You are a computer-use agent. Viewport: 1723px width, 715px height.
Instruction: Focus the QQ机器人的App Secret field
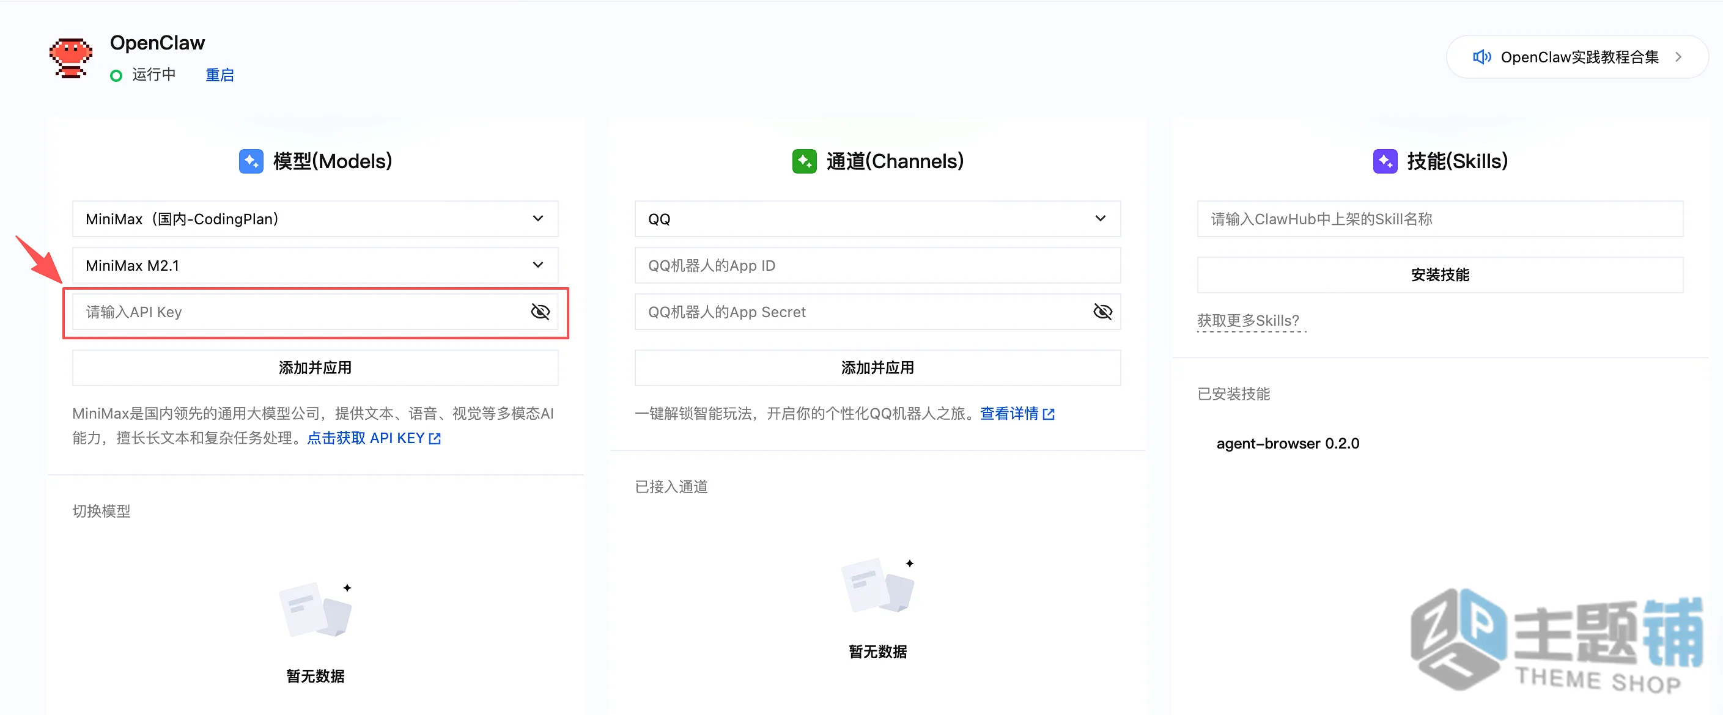(x=877, y=312)
